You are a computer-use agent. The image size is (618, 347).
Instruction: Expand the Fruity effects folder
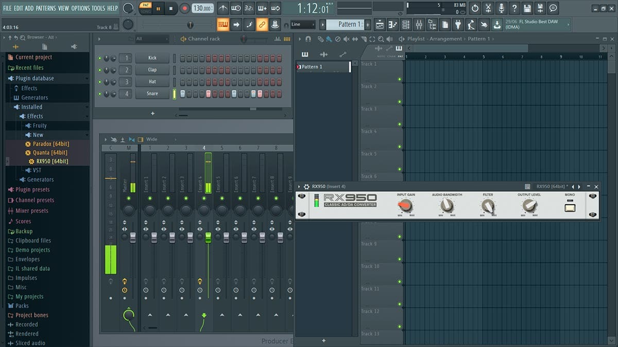tap(40, 125)
